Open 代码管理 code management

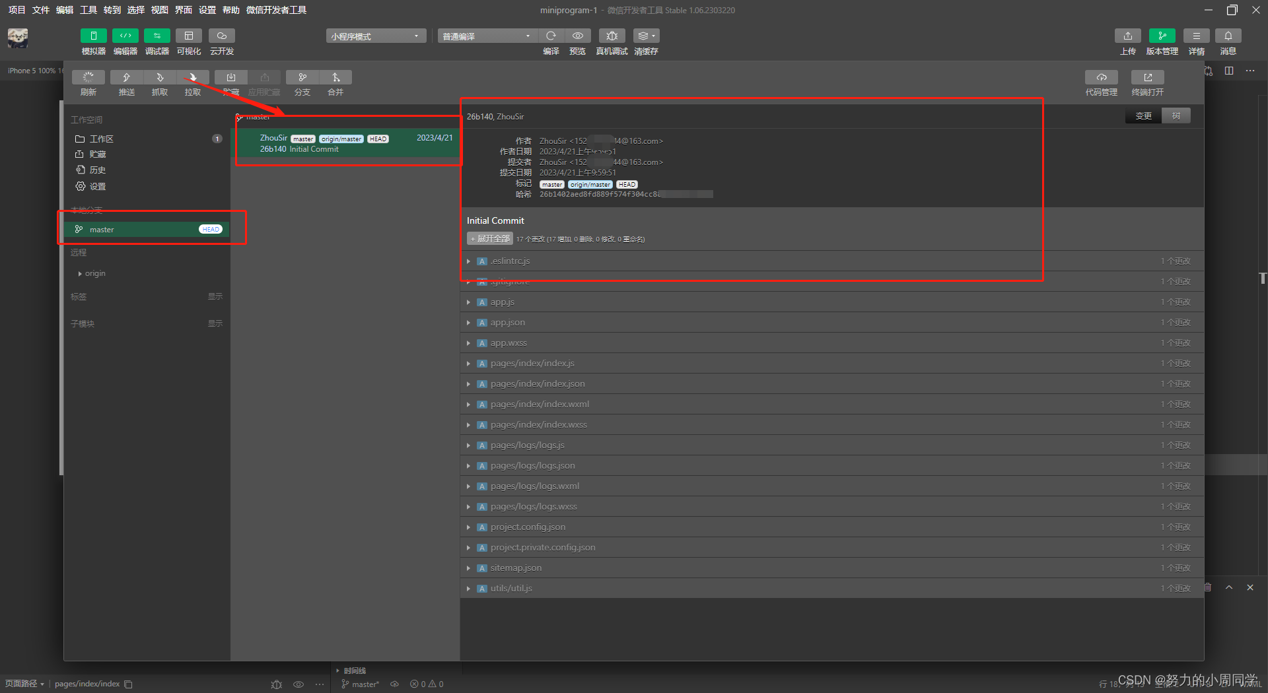[1101, 77]
